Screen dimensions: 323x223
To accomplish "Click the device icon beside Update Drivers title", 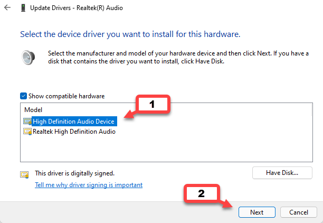I will (23, 8).
